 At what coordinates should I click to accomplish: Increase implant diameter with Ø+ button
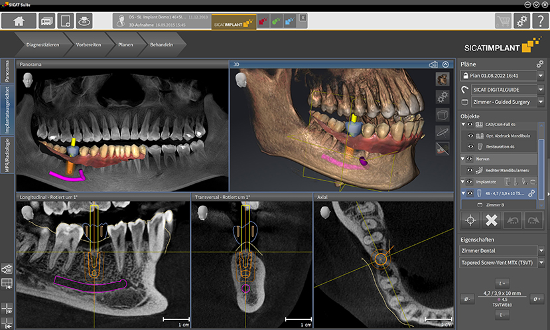click(537, 299)
